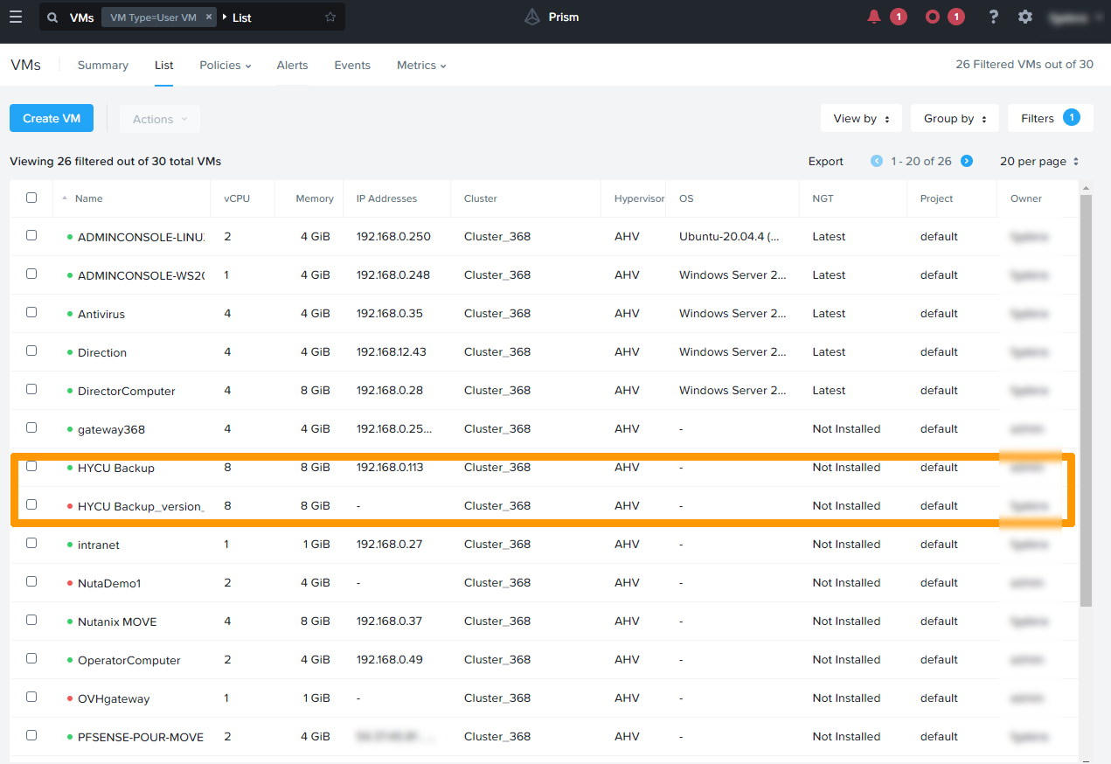Go to next page of VMs
The image size is (1111, 764).
click(x=967, y=161)
